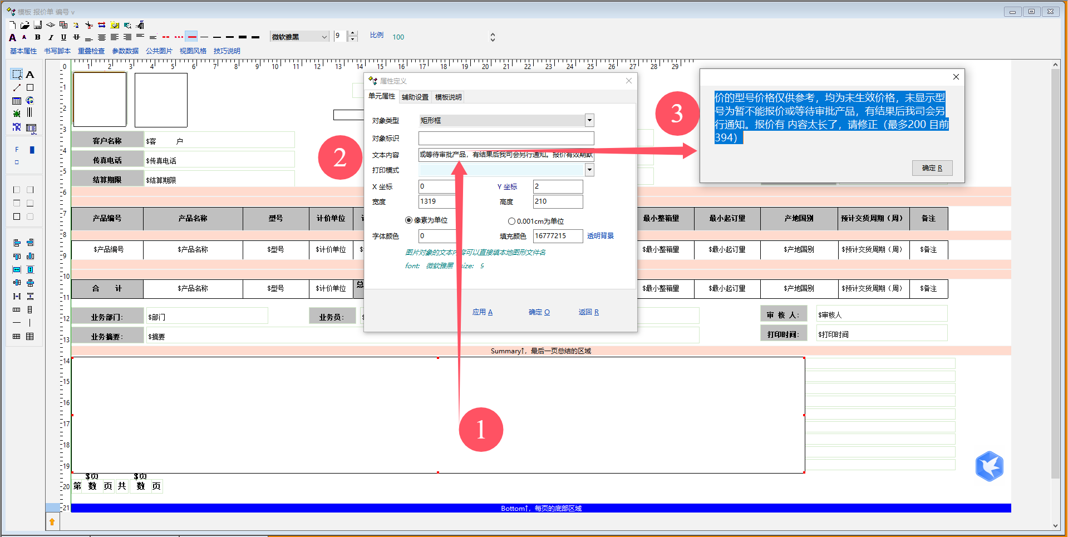Select the text label tool A
Screen dimensions: 1068x537
[x=30, y=75]
